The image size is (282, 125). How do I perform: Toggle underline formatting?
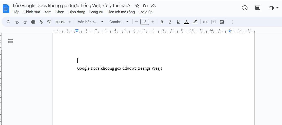[178, 22]
